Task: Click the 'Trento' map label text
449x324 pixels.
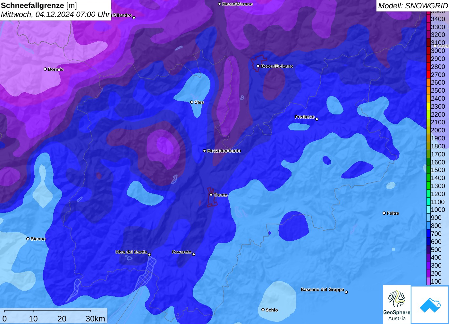Action: tap(221, 195)
